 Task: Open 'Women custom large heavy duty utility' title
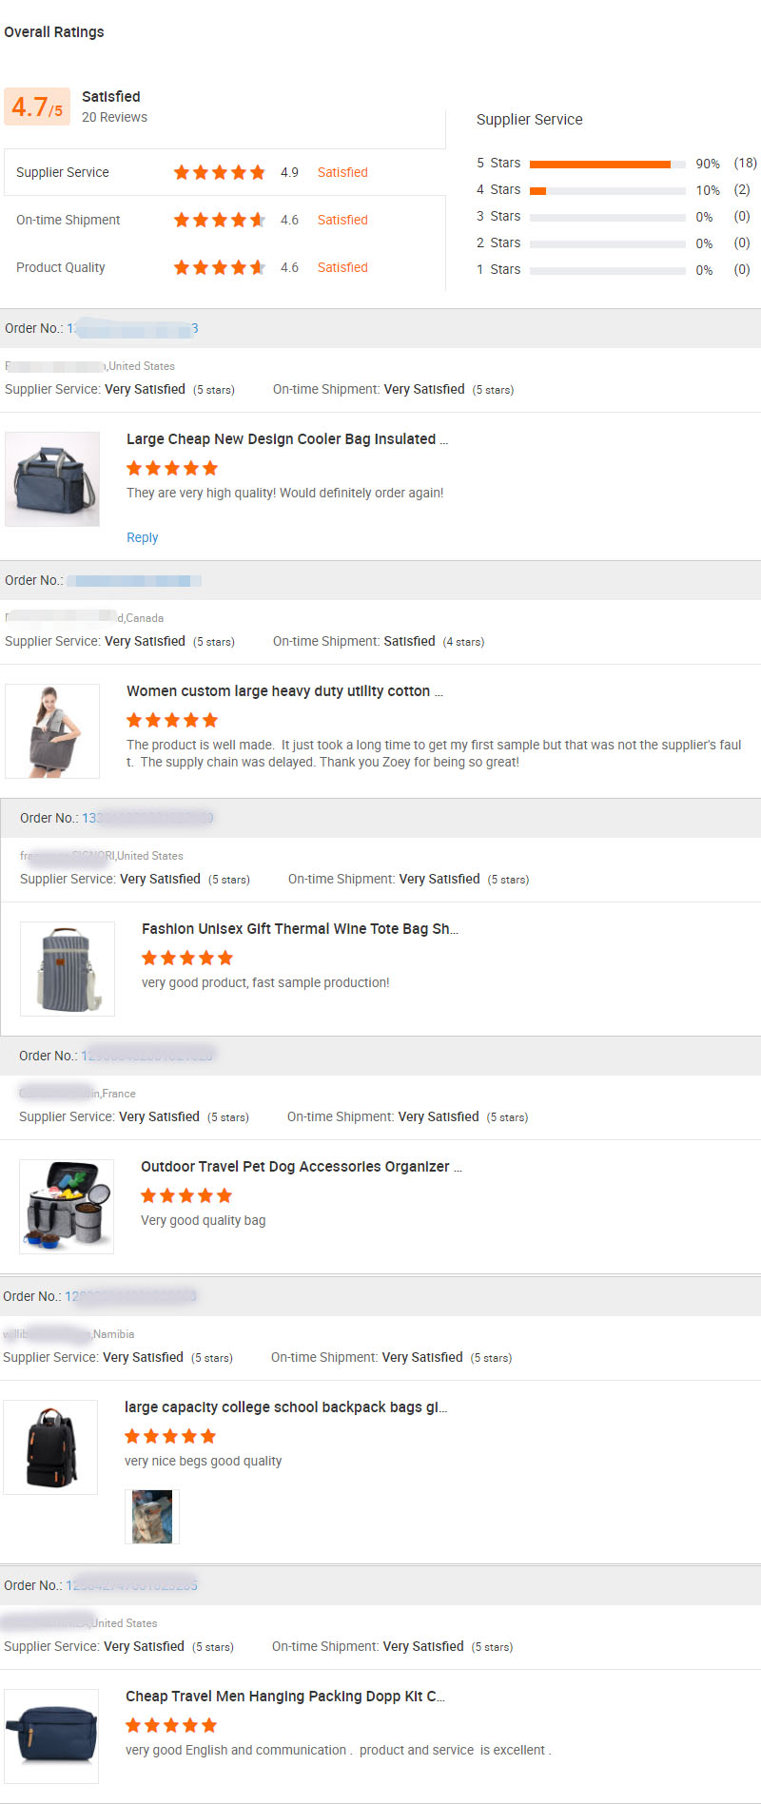pyautogui.click(x=283, y=691)
